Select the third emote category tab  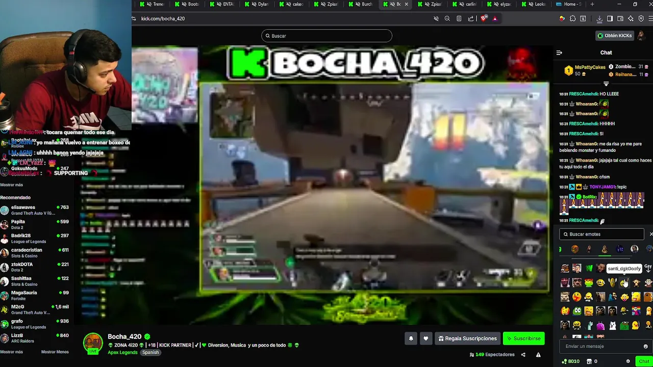point(589,249)
